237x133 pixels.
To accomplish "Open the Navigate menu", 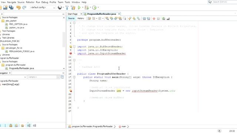I will 11,2.
